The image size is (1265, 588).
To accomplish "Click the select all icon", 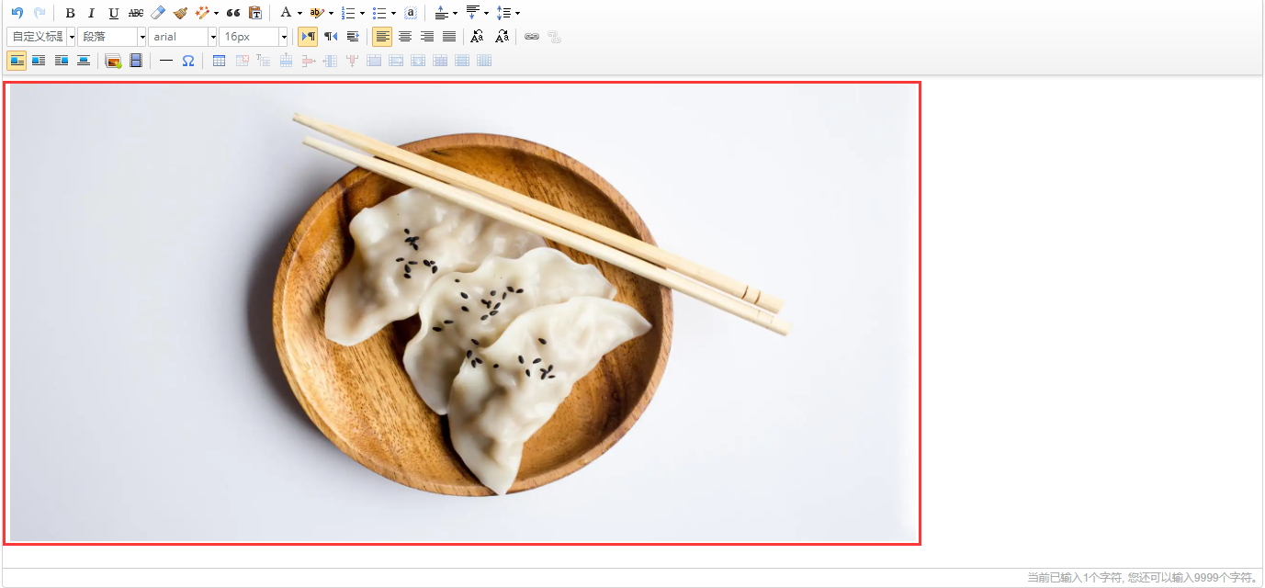I will point(411,13).
